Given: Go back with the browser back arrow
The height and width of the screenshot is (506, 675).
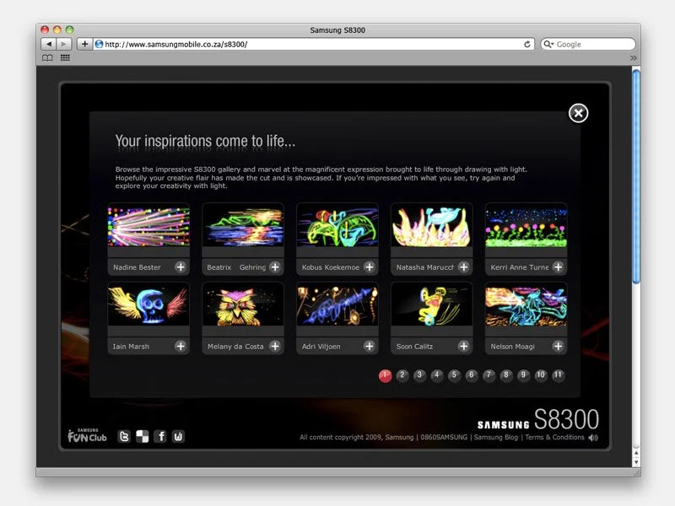Looking at the screenshot, I should [x=48, y=44].
